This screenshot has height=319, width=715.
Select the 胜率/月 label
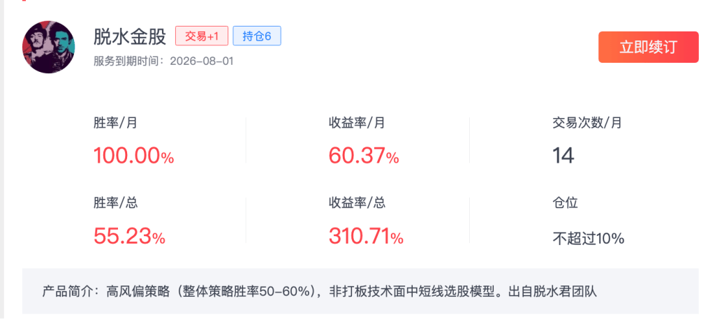coord(115,123)
